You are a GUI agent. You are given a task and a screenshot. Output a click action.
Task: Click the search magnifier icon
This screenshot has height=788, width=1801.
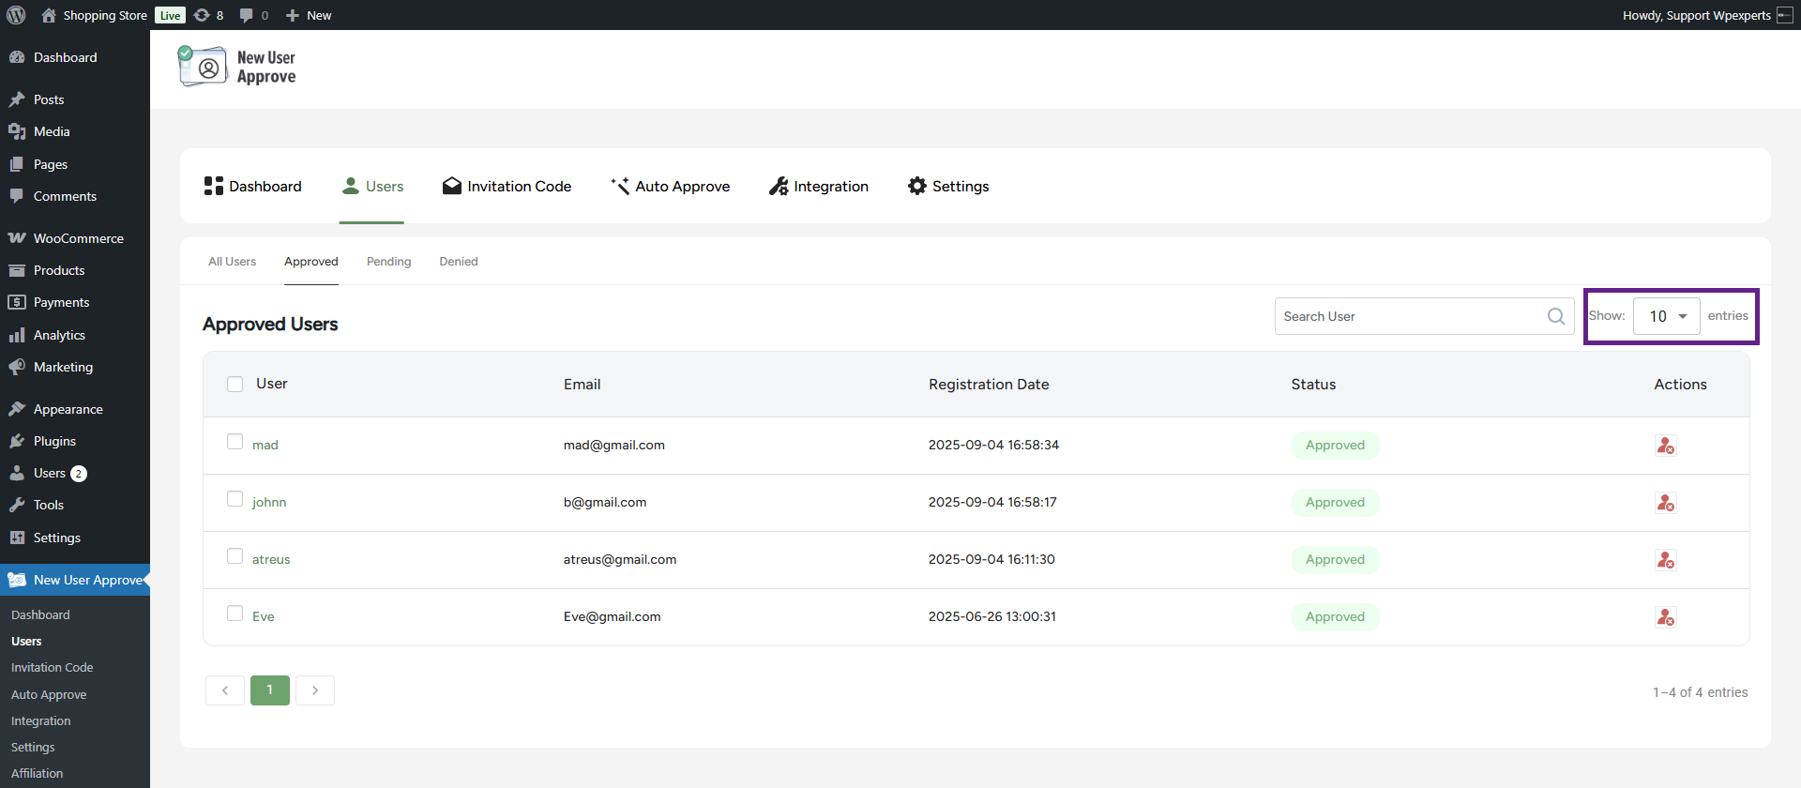point(1555,316)
